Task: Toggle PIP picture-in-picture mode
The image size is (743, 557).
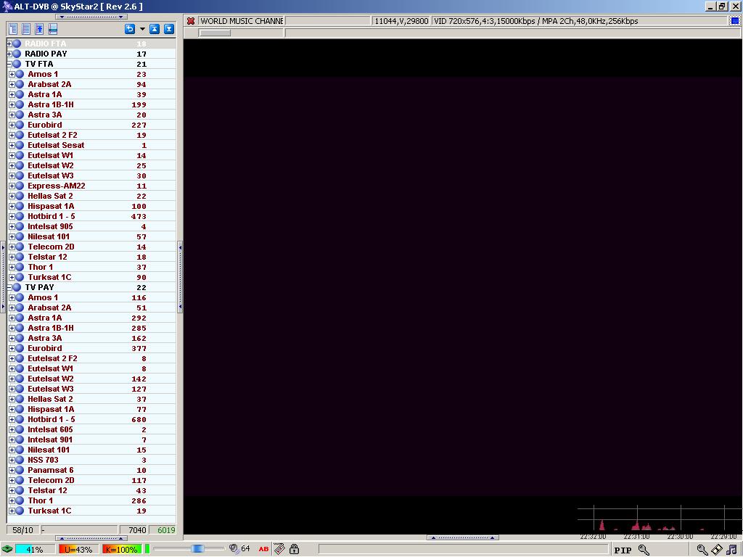Action: [x=623, y=550]
